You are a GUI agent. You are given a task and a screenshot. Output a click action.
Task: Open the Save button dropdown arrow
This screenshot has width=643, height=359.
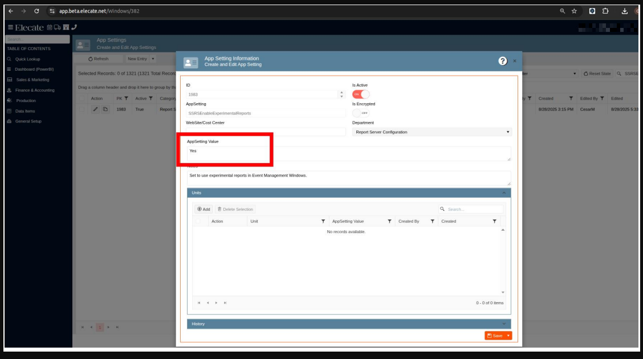point(508,336)
